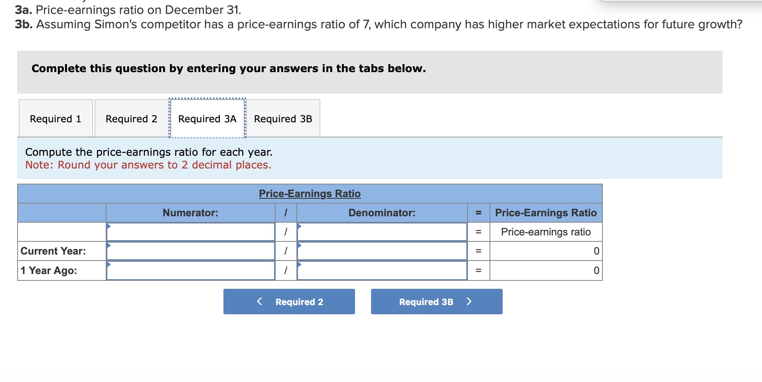Open the Current Year Numerator corner dropdown marker
The image size is (762, 382).
pyautogui.click(x=109, y=245)
